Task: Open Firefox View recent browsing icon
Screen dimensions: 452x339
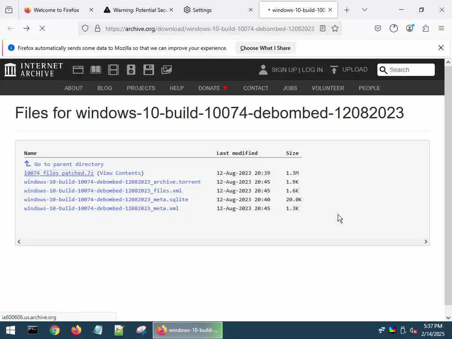Action: [x=9, y=10]
